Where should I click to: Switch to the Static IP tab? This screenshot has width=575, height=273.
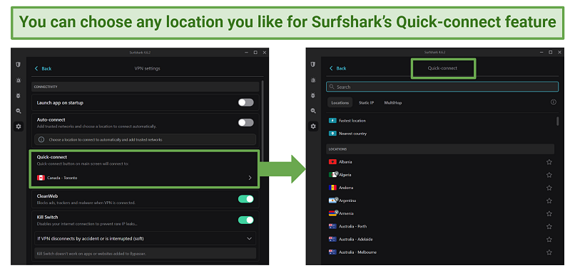[x=367, y=102]
